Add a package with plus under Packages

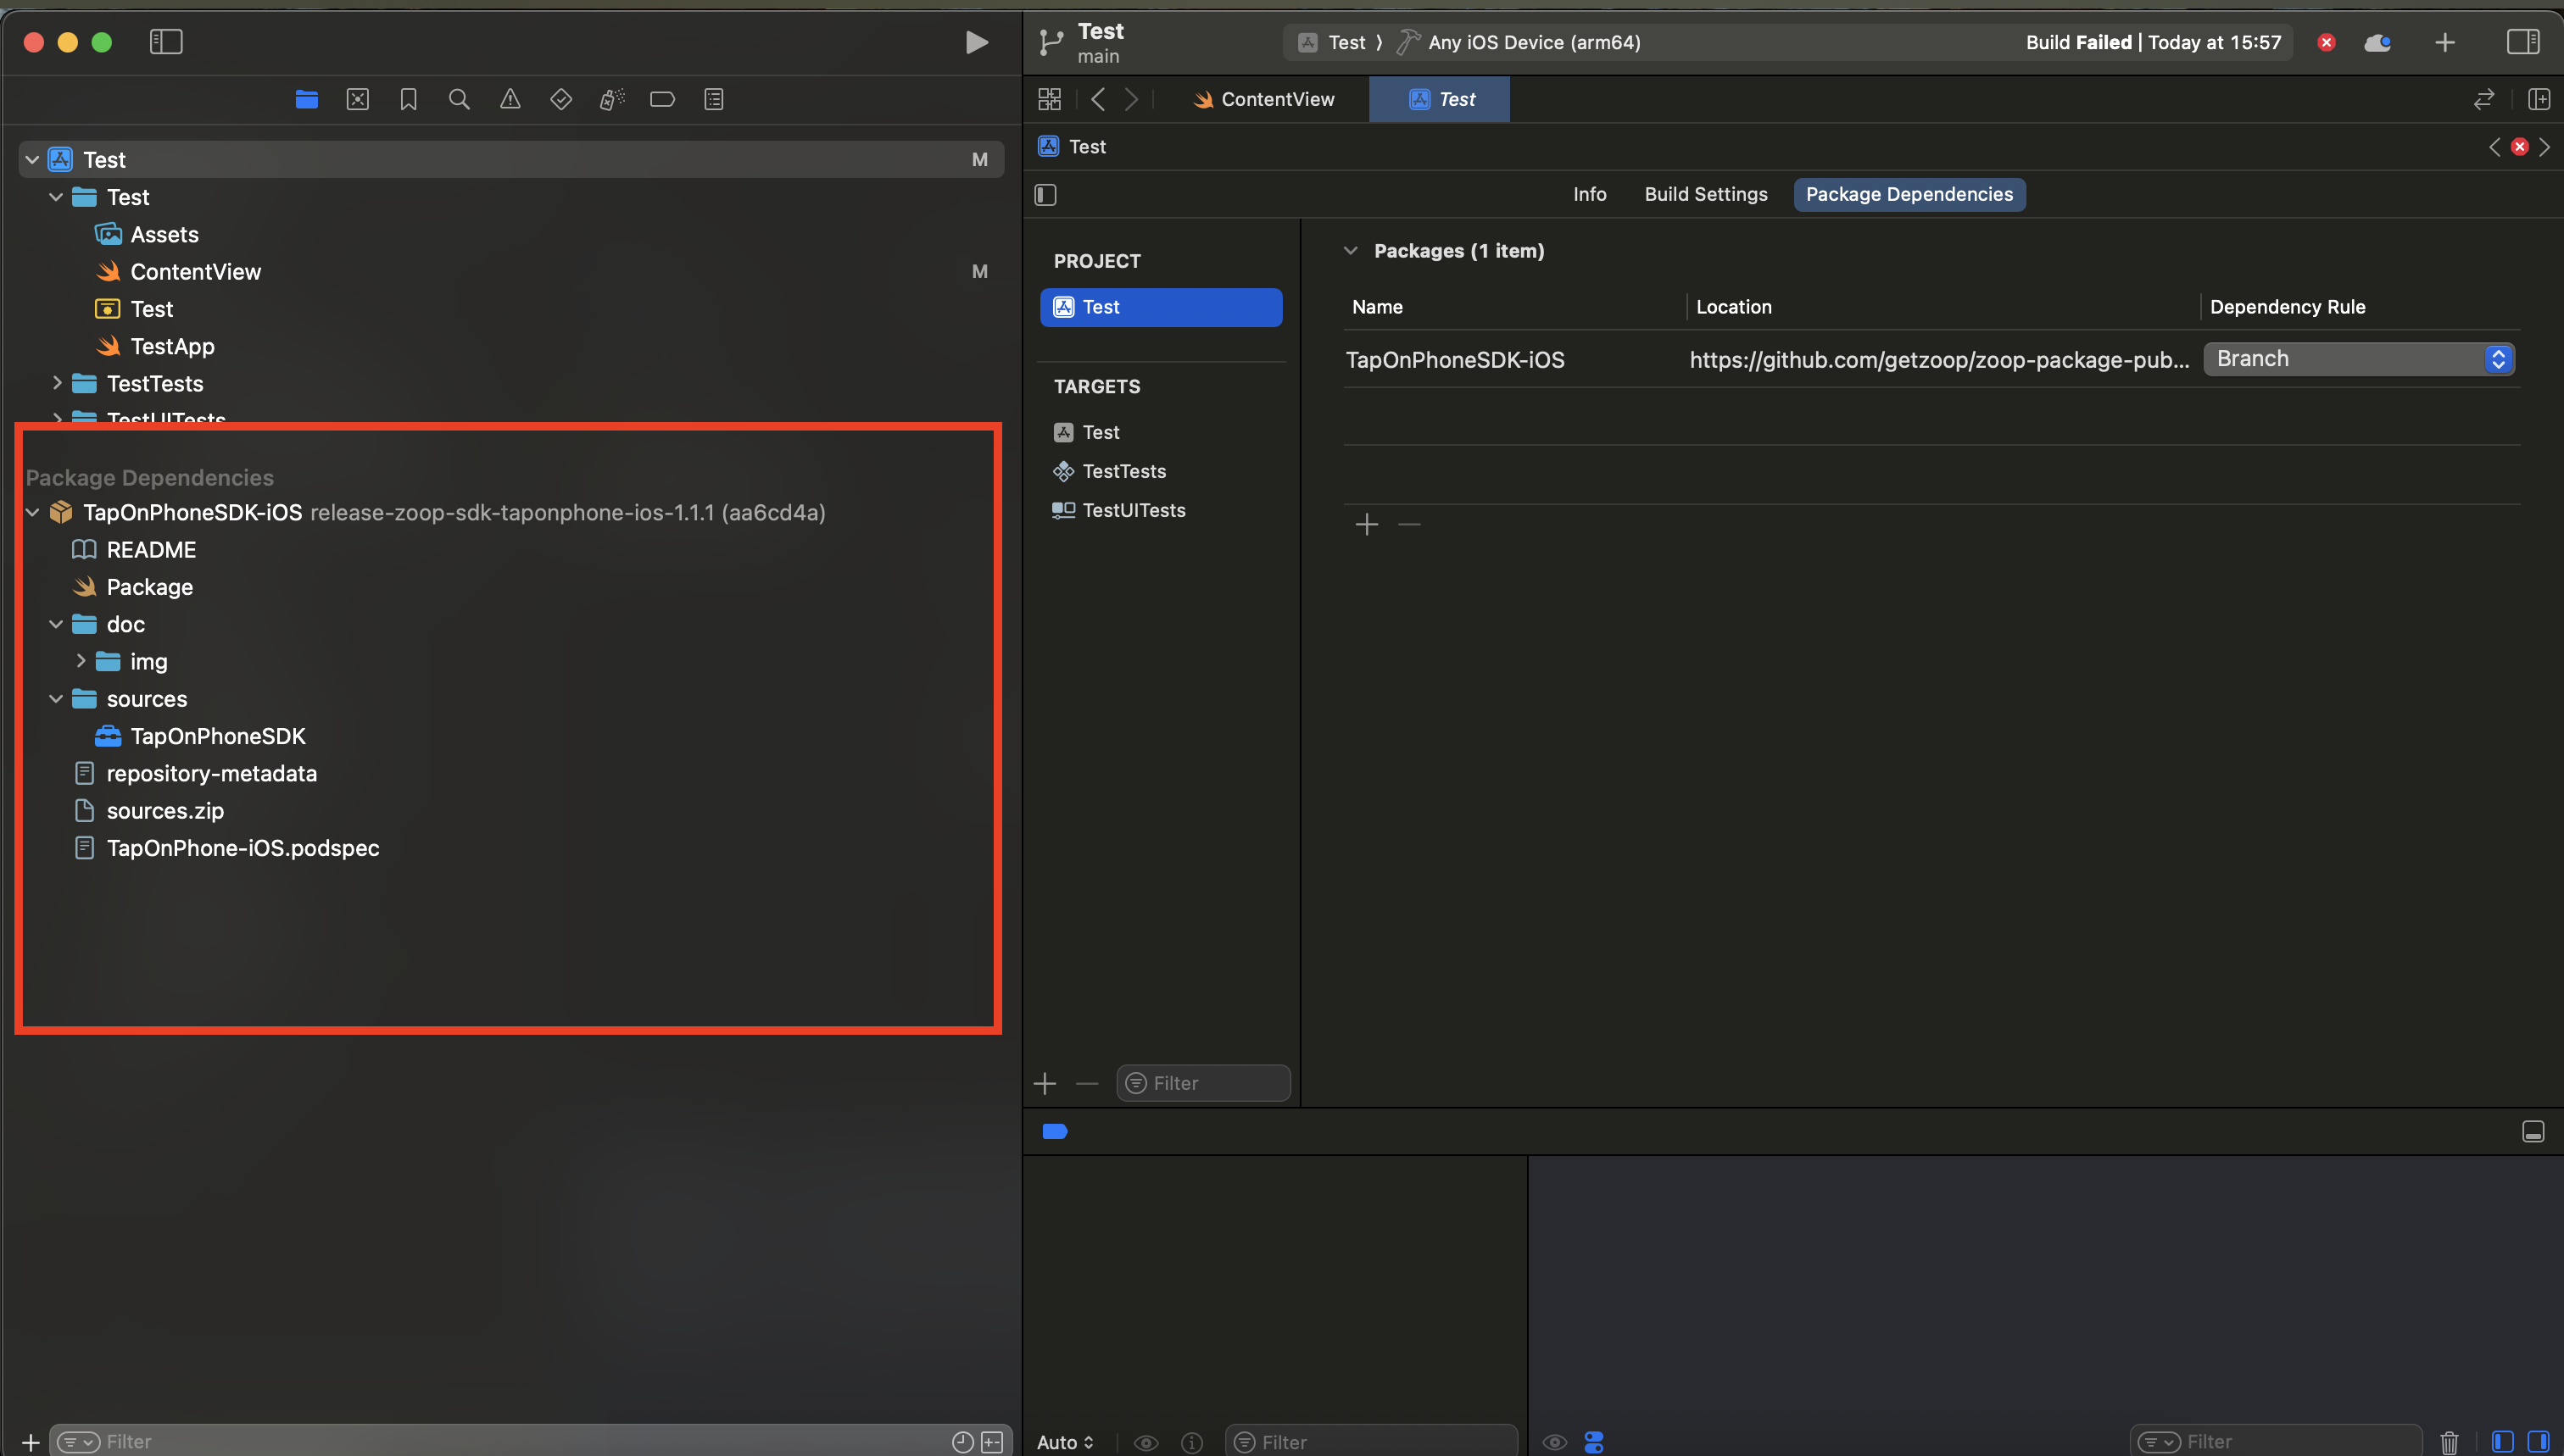[1367, 524]
